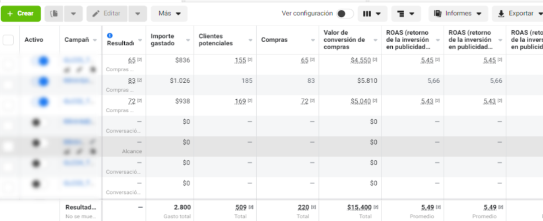This screenshot has width=543, height=221.
Task: Open the dropdown arrow beside the duplicate icon
Action: coord(74,14)
